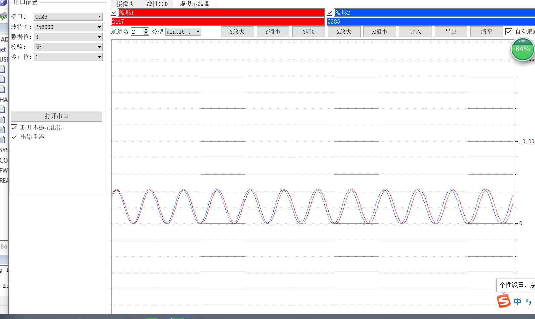
Task: Open the 类型 uint16_t dropdown
Action: click(x=183, y=32)
